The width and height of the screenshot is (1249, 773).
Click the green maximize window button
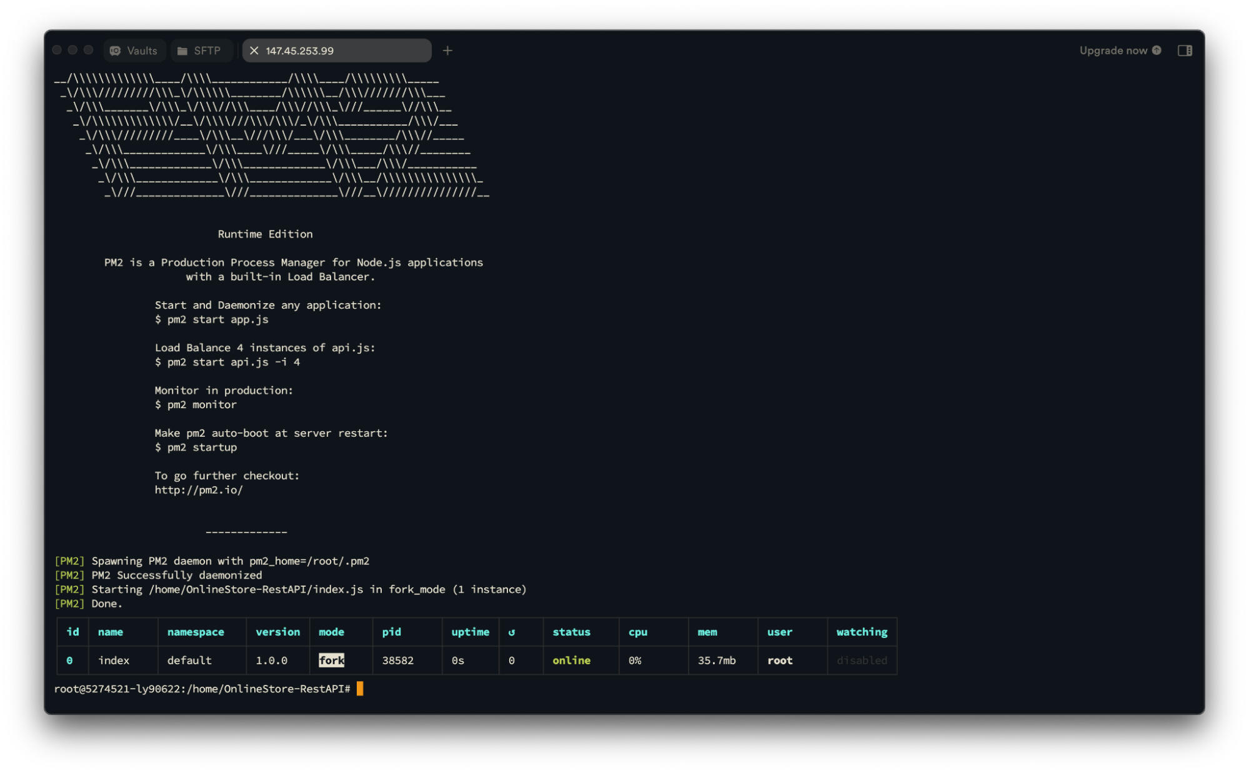(x=89, y=50)
